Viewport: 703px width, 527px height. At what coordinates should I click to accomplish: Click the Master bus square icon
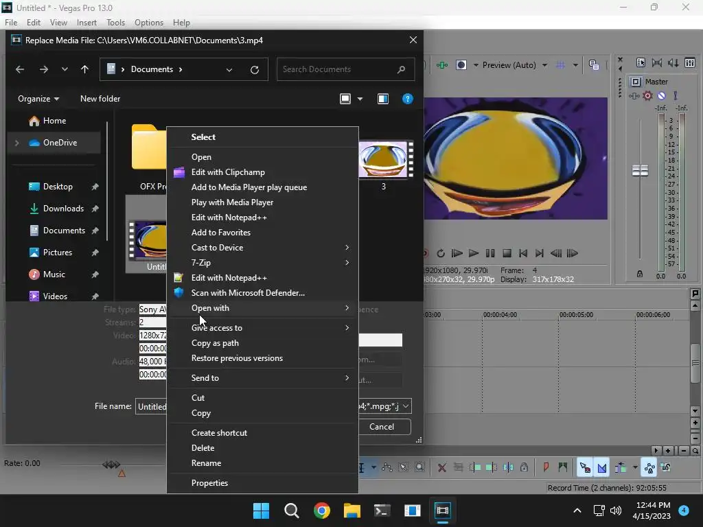(636, 82)
